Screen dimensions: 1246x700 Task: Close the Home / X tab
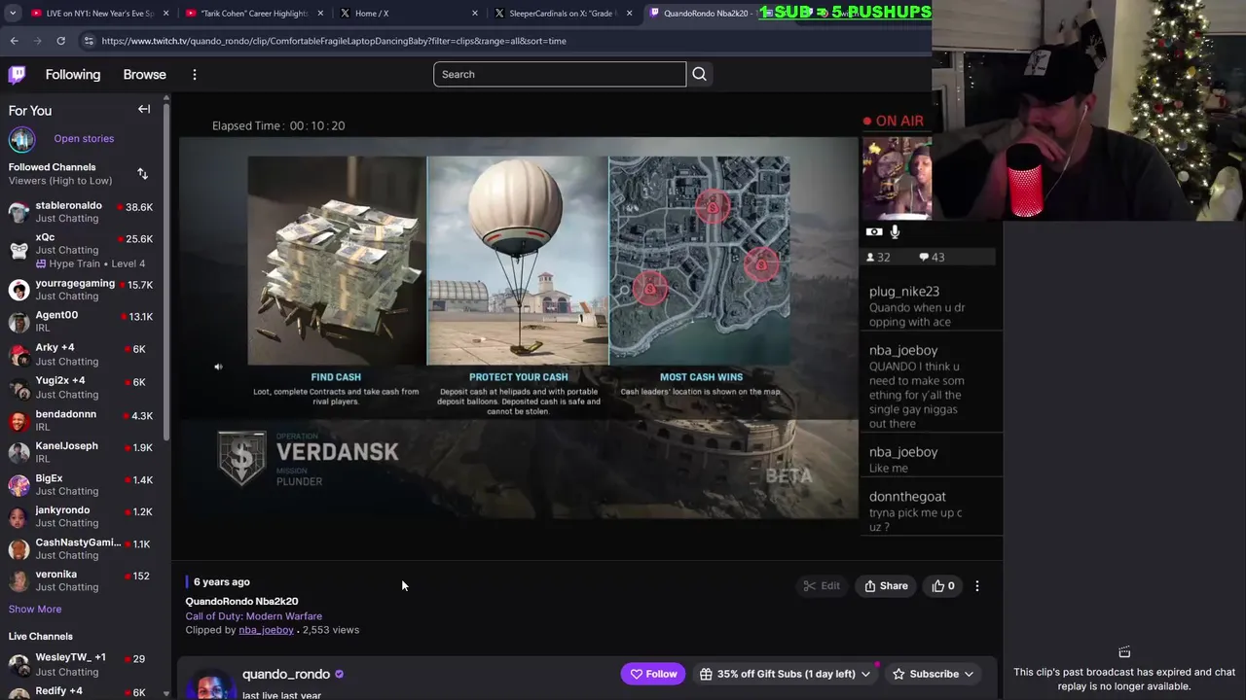coord(475,14)
